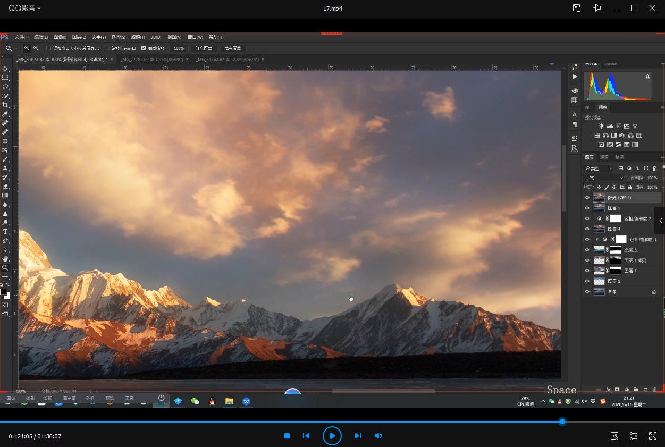Image resolution: width=665 pixels, height=447 pixels.
Task: Enter fullscreen mode in the player
Action: point(653,436)
